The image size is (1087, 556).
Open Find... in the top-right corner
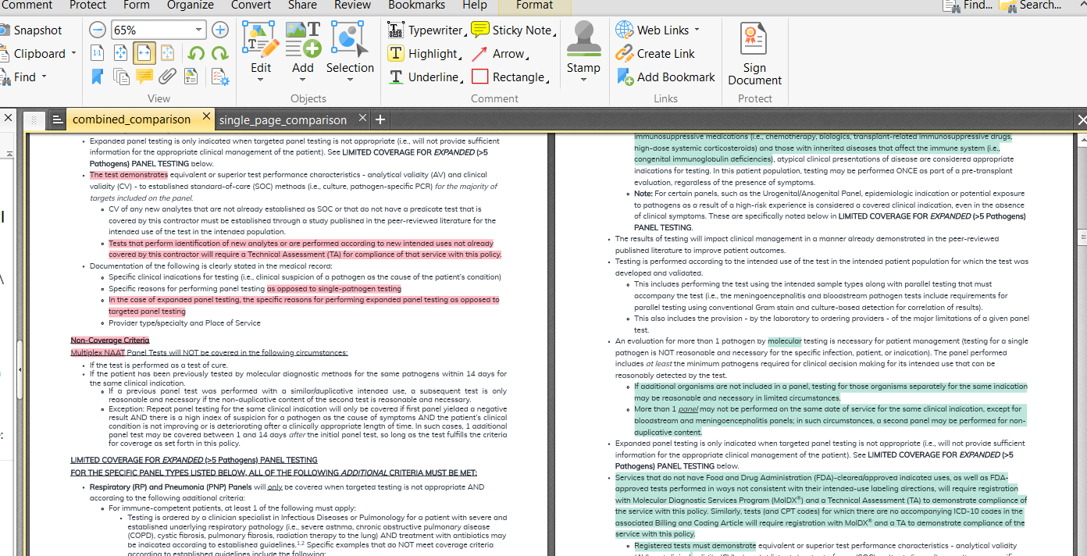tap(968, 5)
